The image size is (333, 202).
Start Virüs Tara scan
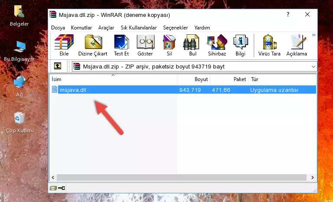[269, 45]
